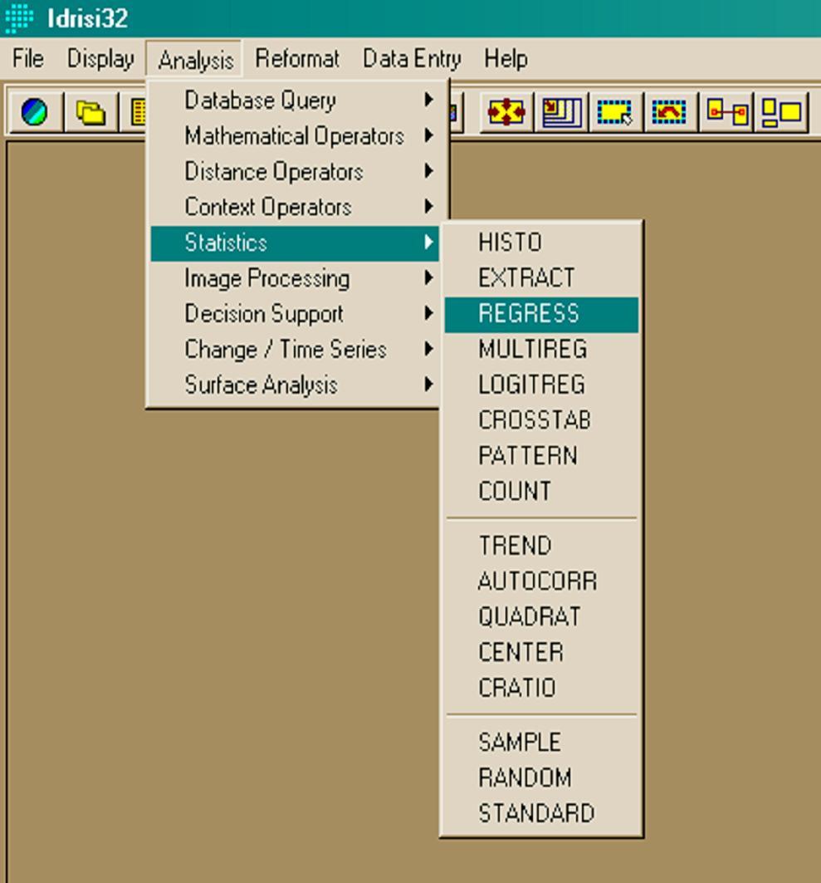The height and width of the screenshot is (883, 821).
Task: Open the Reformat menu
Action: (297, 59)
